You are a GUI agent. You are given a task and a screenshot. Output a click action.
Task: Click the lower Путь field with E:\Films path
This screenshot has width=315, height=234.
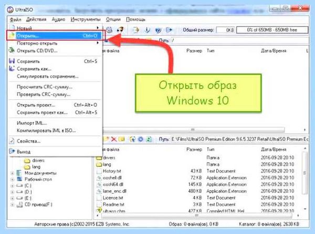(239, 139)
